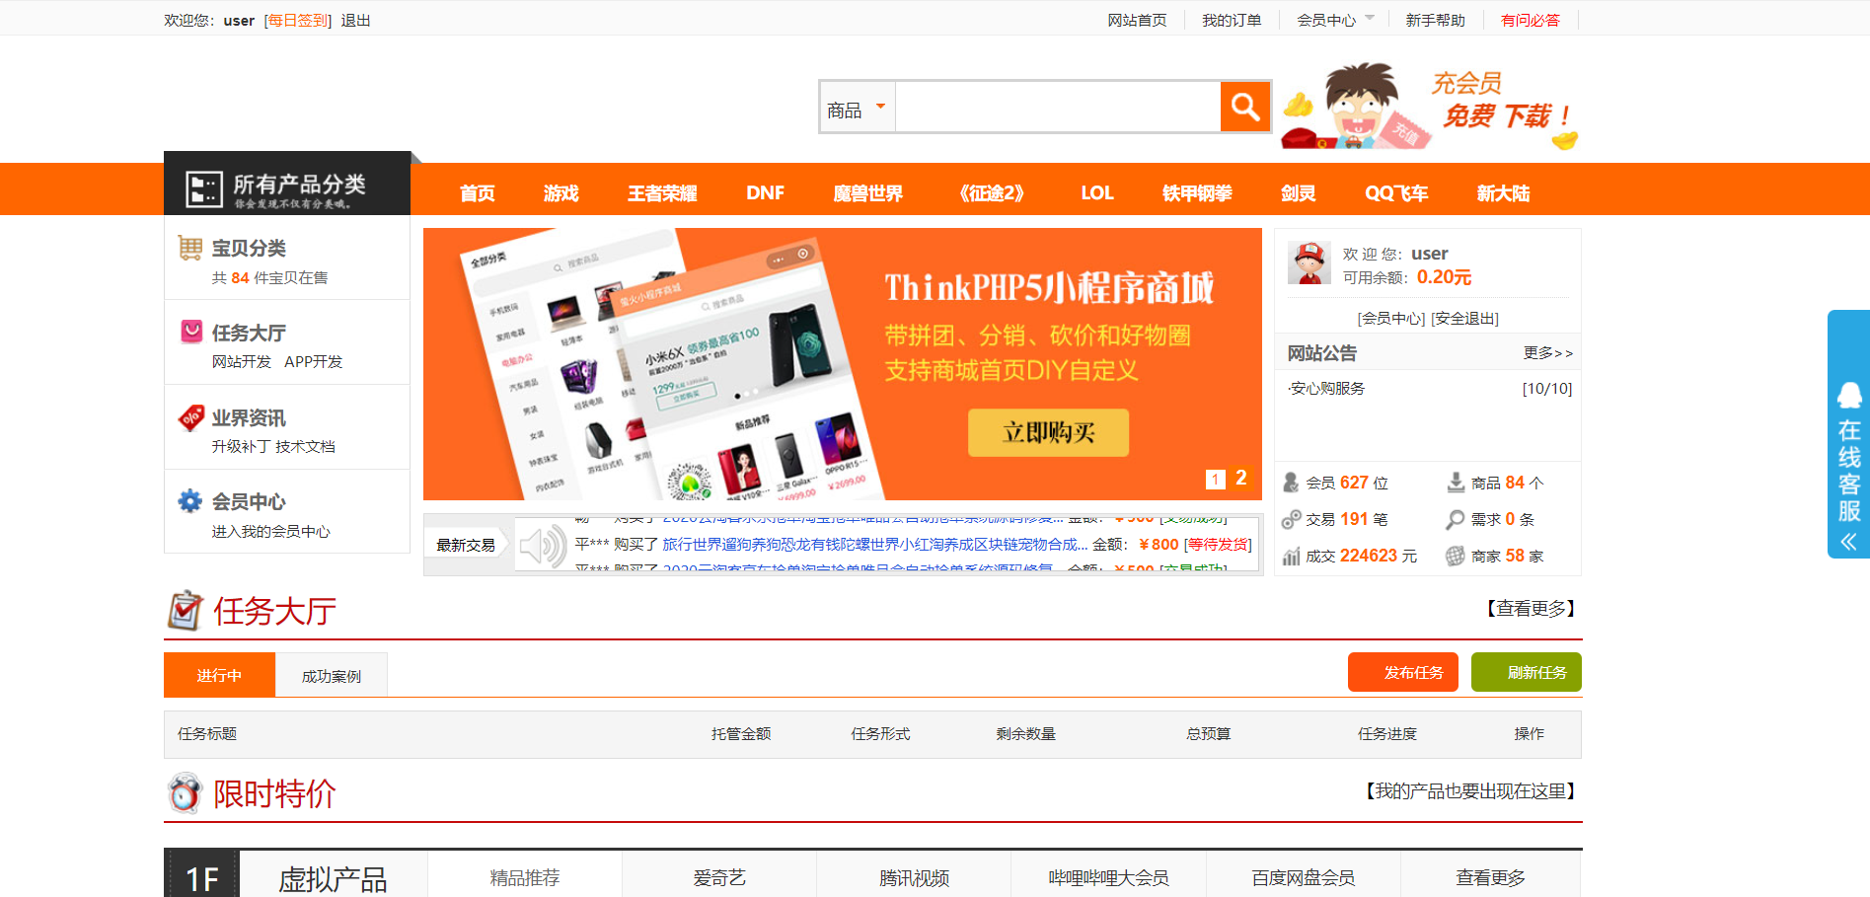The image size is (1870, 897).
Task: Select the DNF navigation item
Action: [x=765, y=193]
